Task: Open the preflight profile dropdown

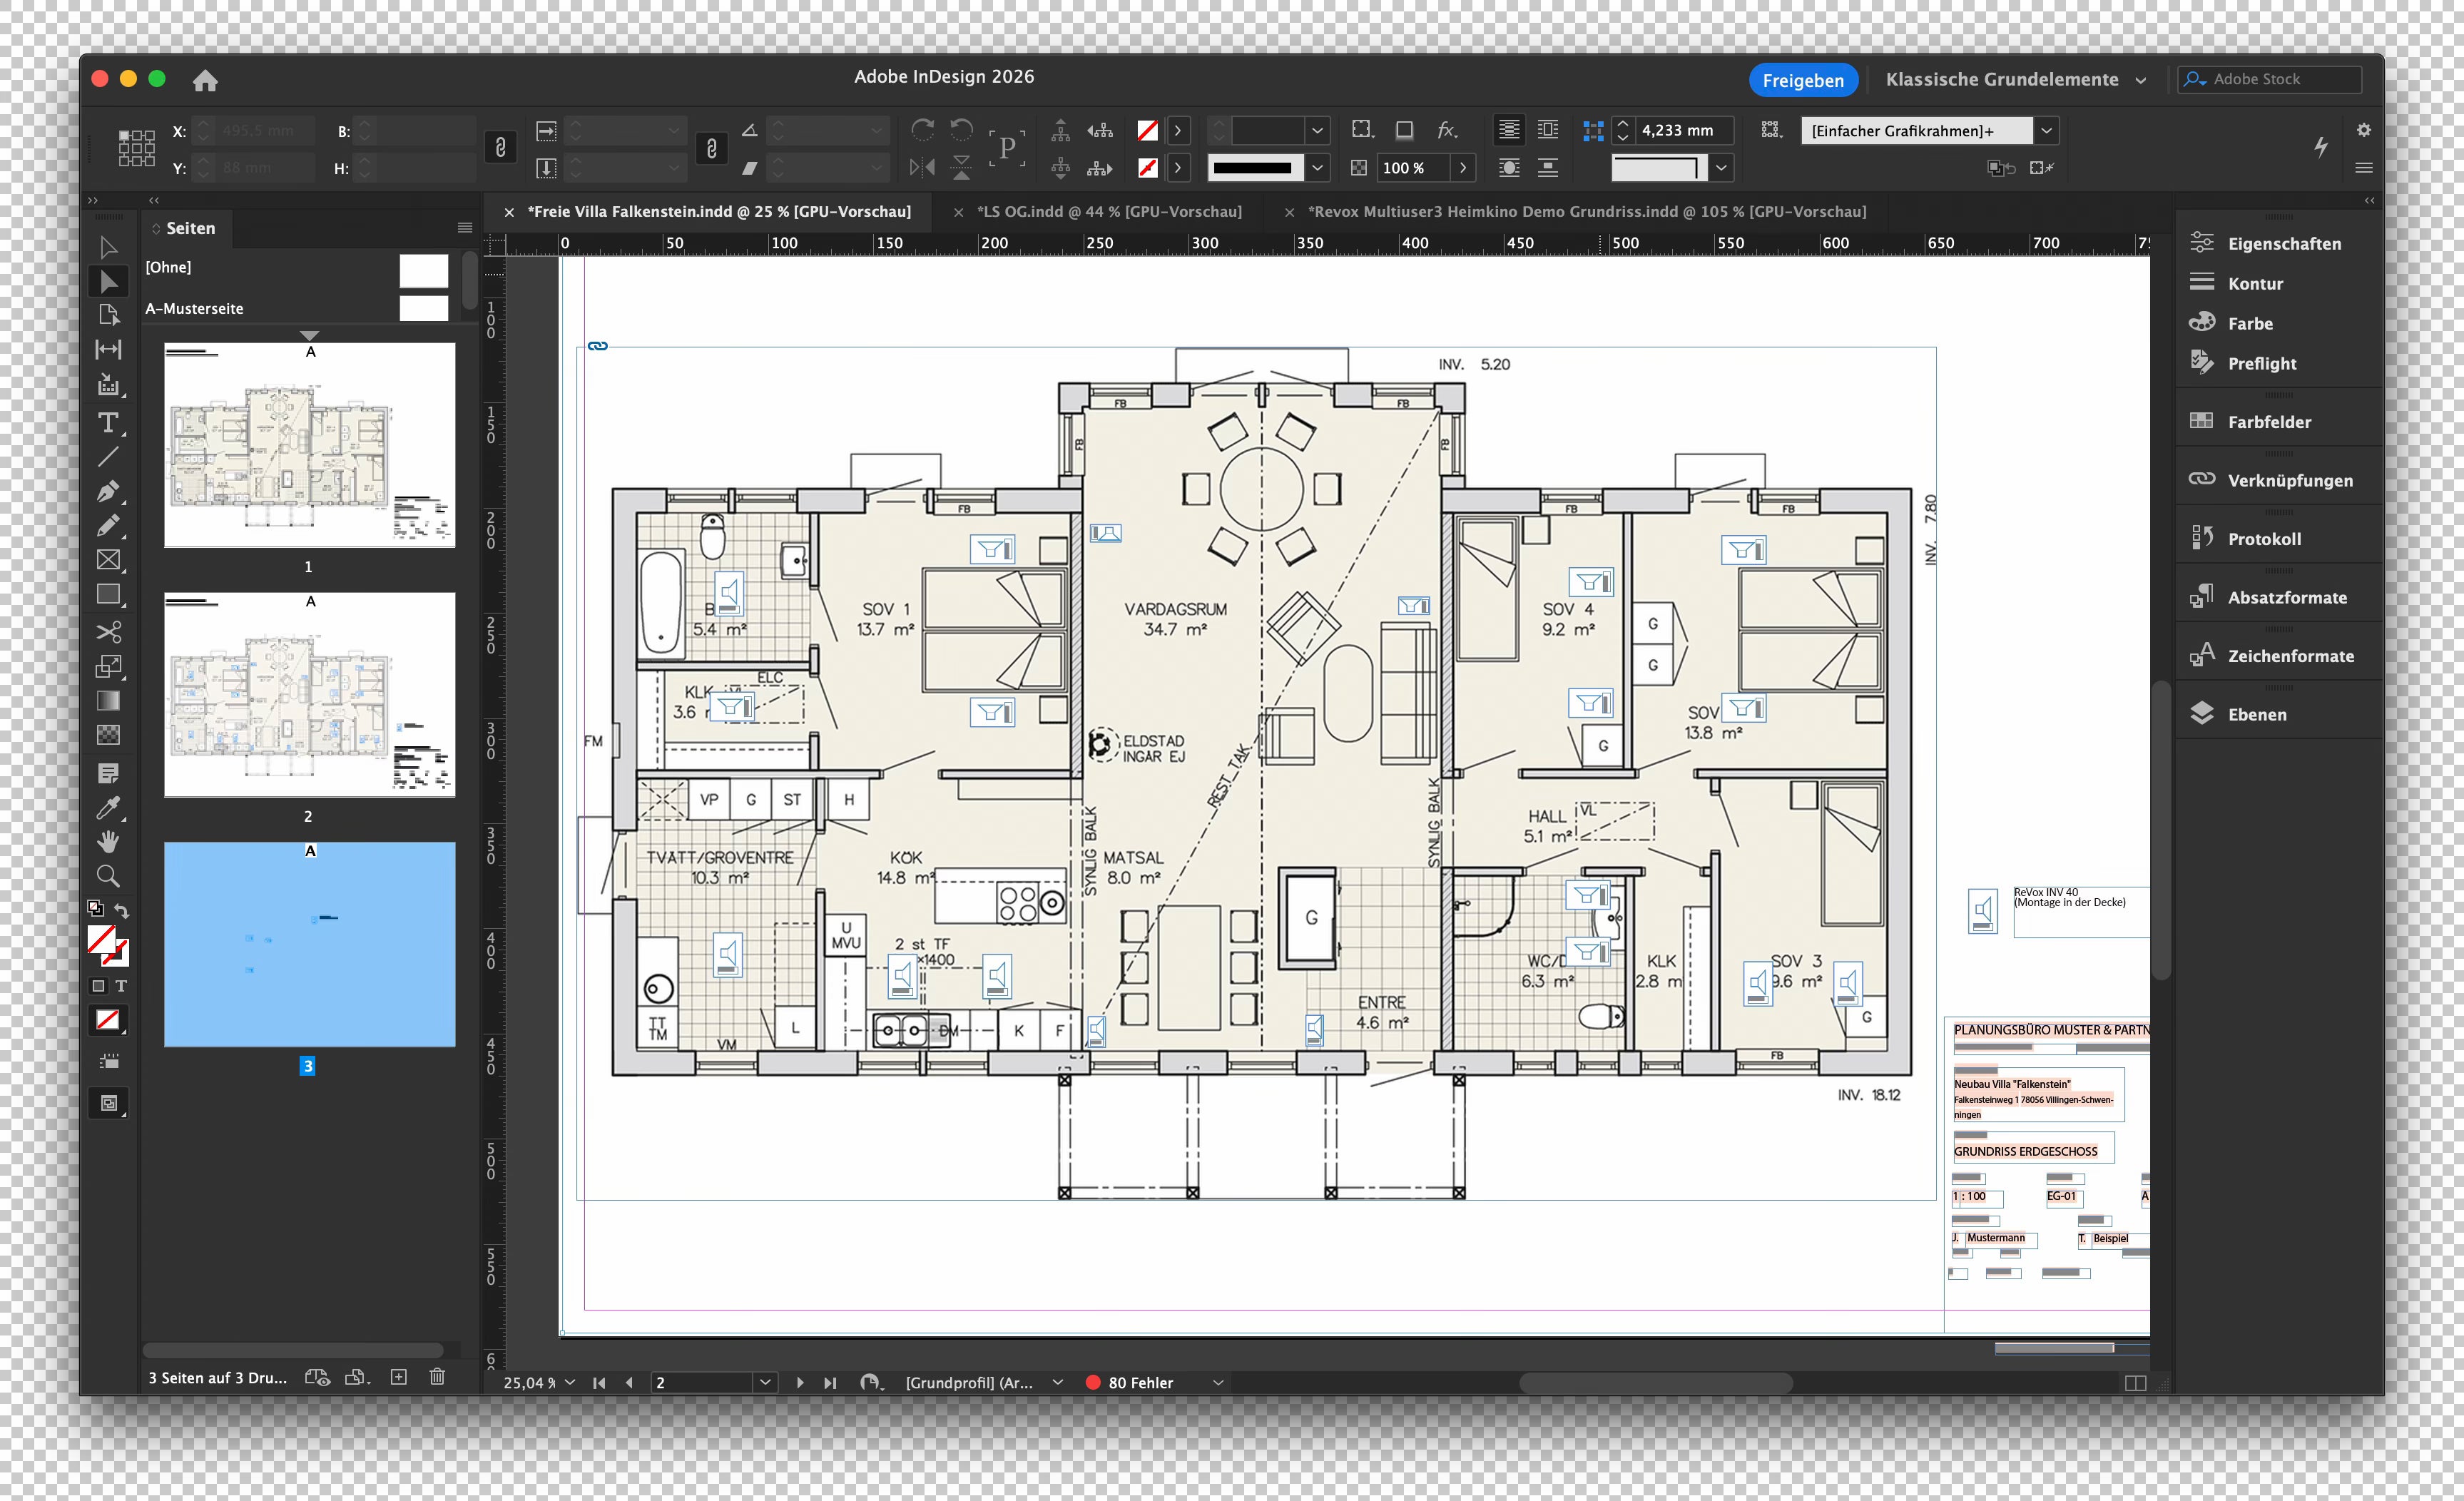Action: click(x=1057, y=1382)
